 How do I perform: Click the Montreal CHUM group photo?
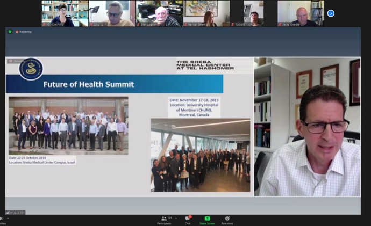point(200,155)
